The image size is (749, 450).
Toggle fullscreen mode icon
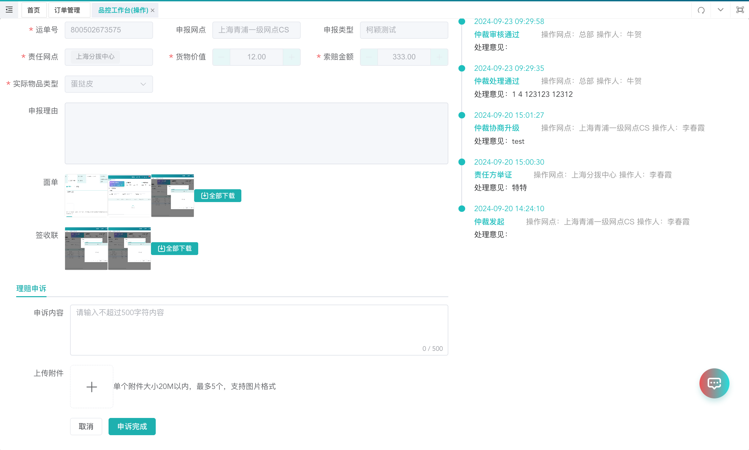(x=740, y=10)
